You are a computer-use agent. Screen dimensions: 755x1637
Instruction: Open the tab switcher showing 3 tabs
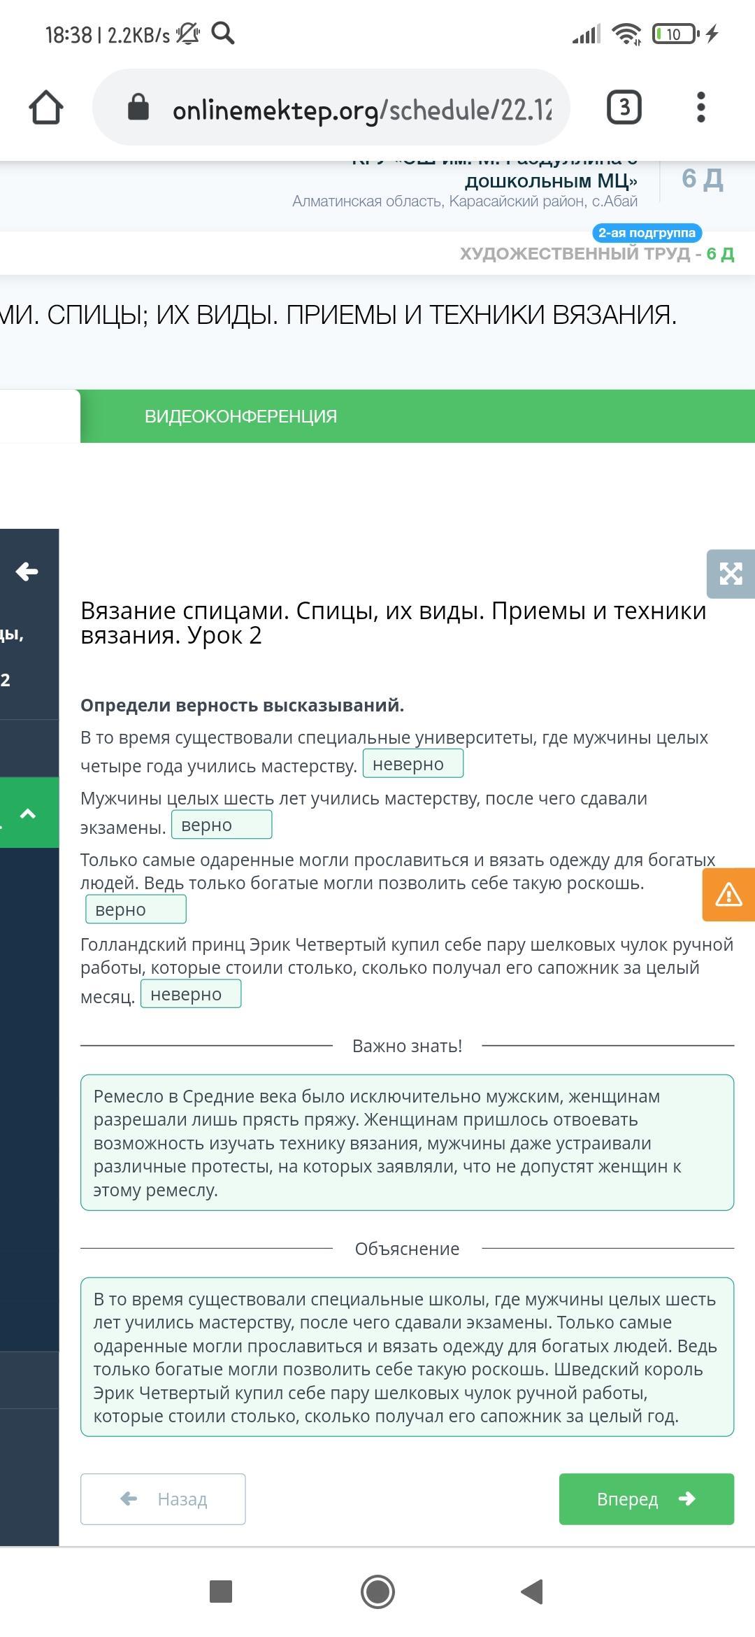pyautogui.click(x=624, y=108)
